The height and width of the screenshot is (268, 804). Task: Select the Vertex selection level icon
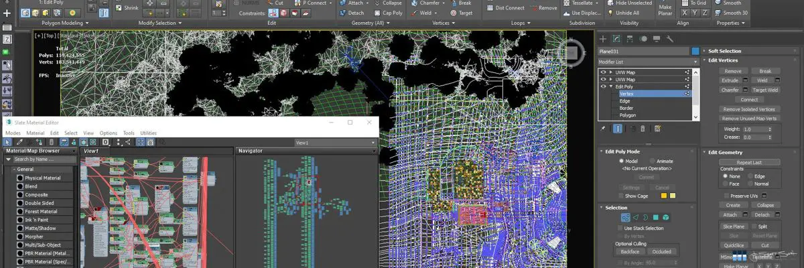[x=625, y=217]
